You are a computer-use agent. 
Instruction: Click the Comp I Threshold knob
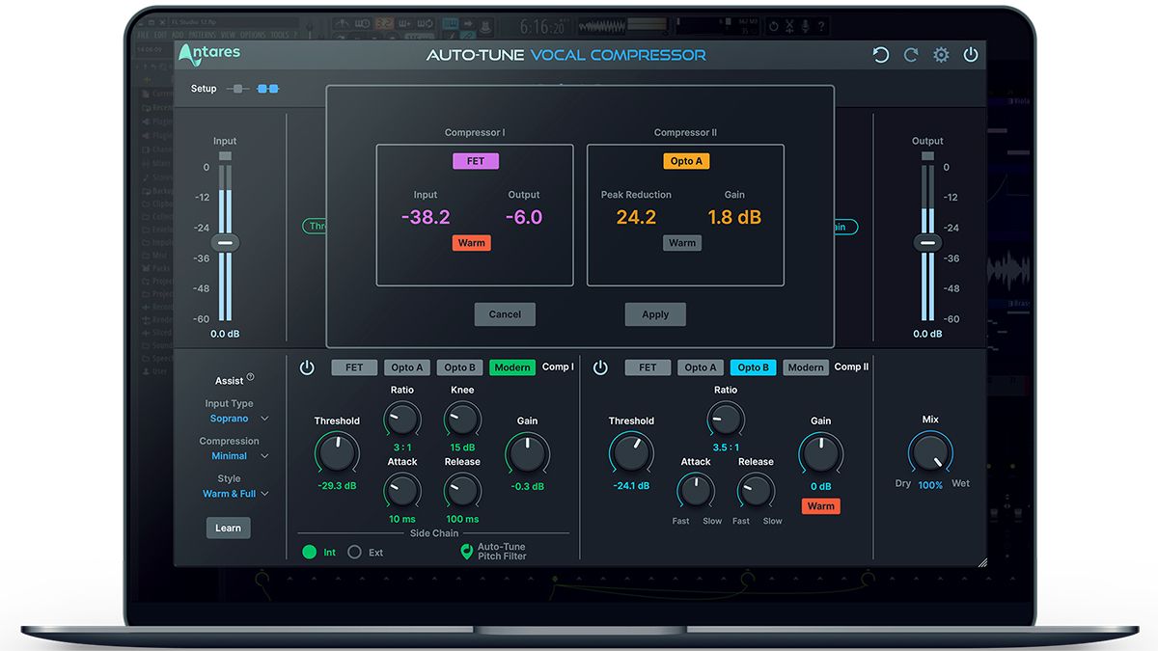[x=337, y=452]
